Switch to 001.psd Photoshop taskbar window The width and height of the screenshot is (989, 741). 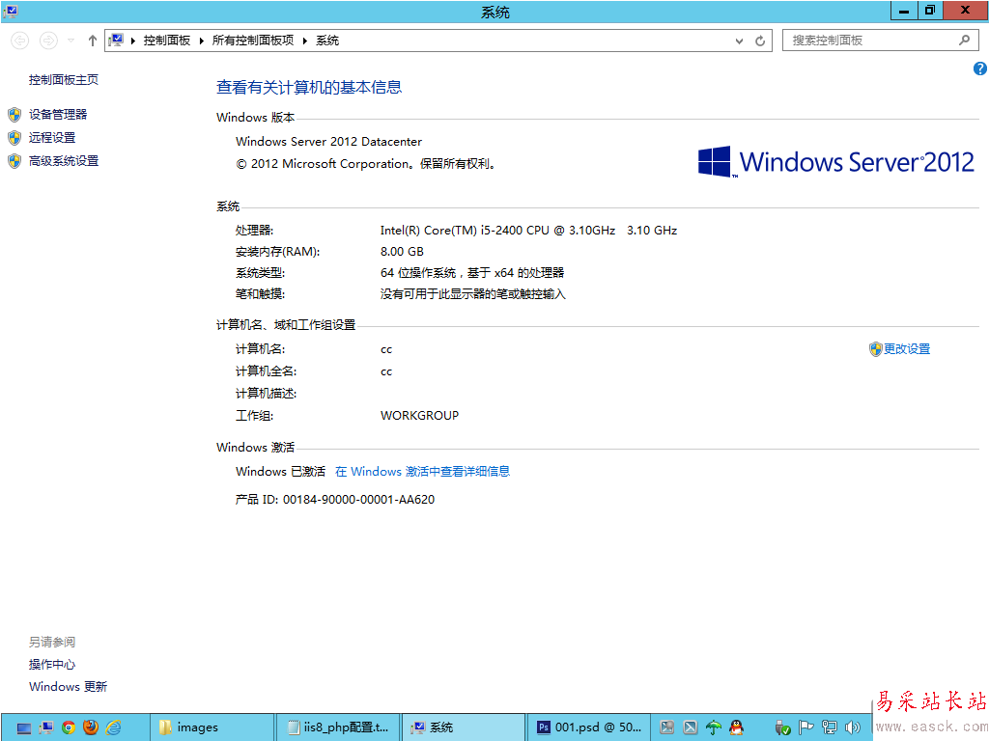[588, 727]
